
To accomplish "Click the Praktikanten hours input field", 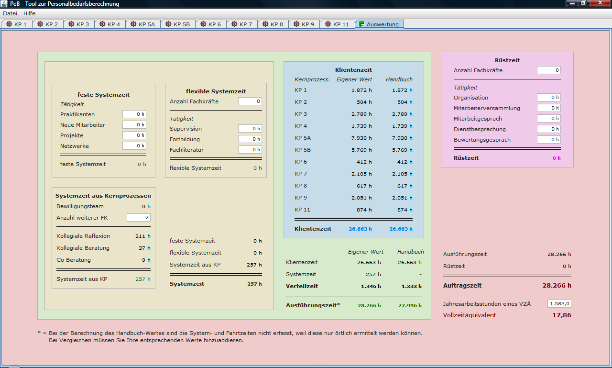I will (134, 114).
